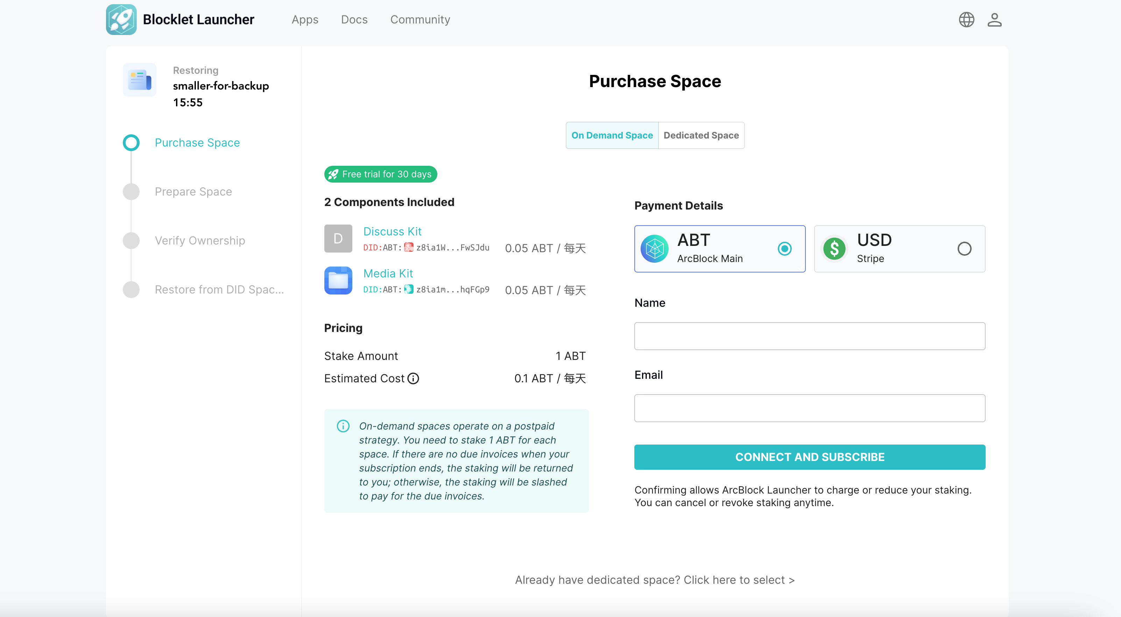
Task: Click the Media Kit folder icon
Action: tap(338, 281)
